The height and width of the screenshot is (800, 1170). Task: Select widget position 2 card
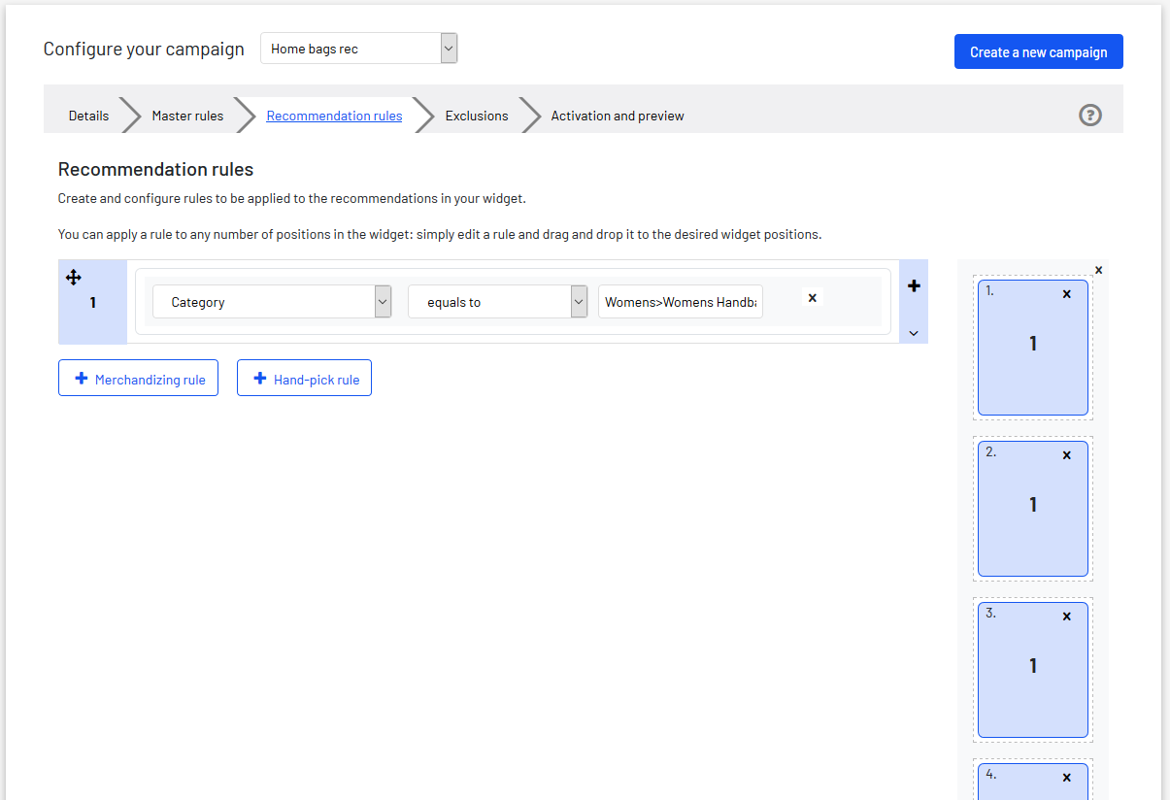click(x=1032, y=509)
